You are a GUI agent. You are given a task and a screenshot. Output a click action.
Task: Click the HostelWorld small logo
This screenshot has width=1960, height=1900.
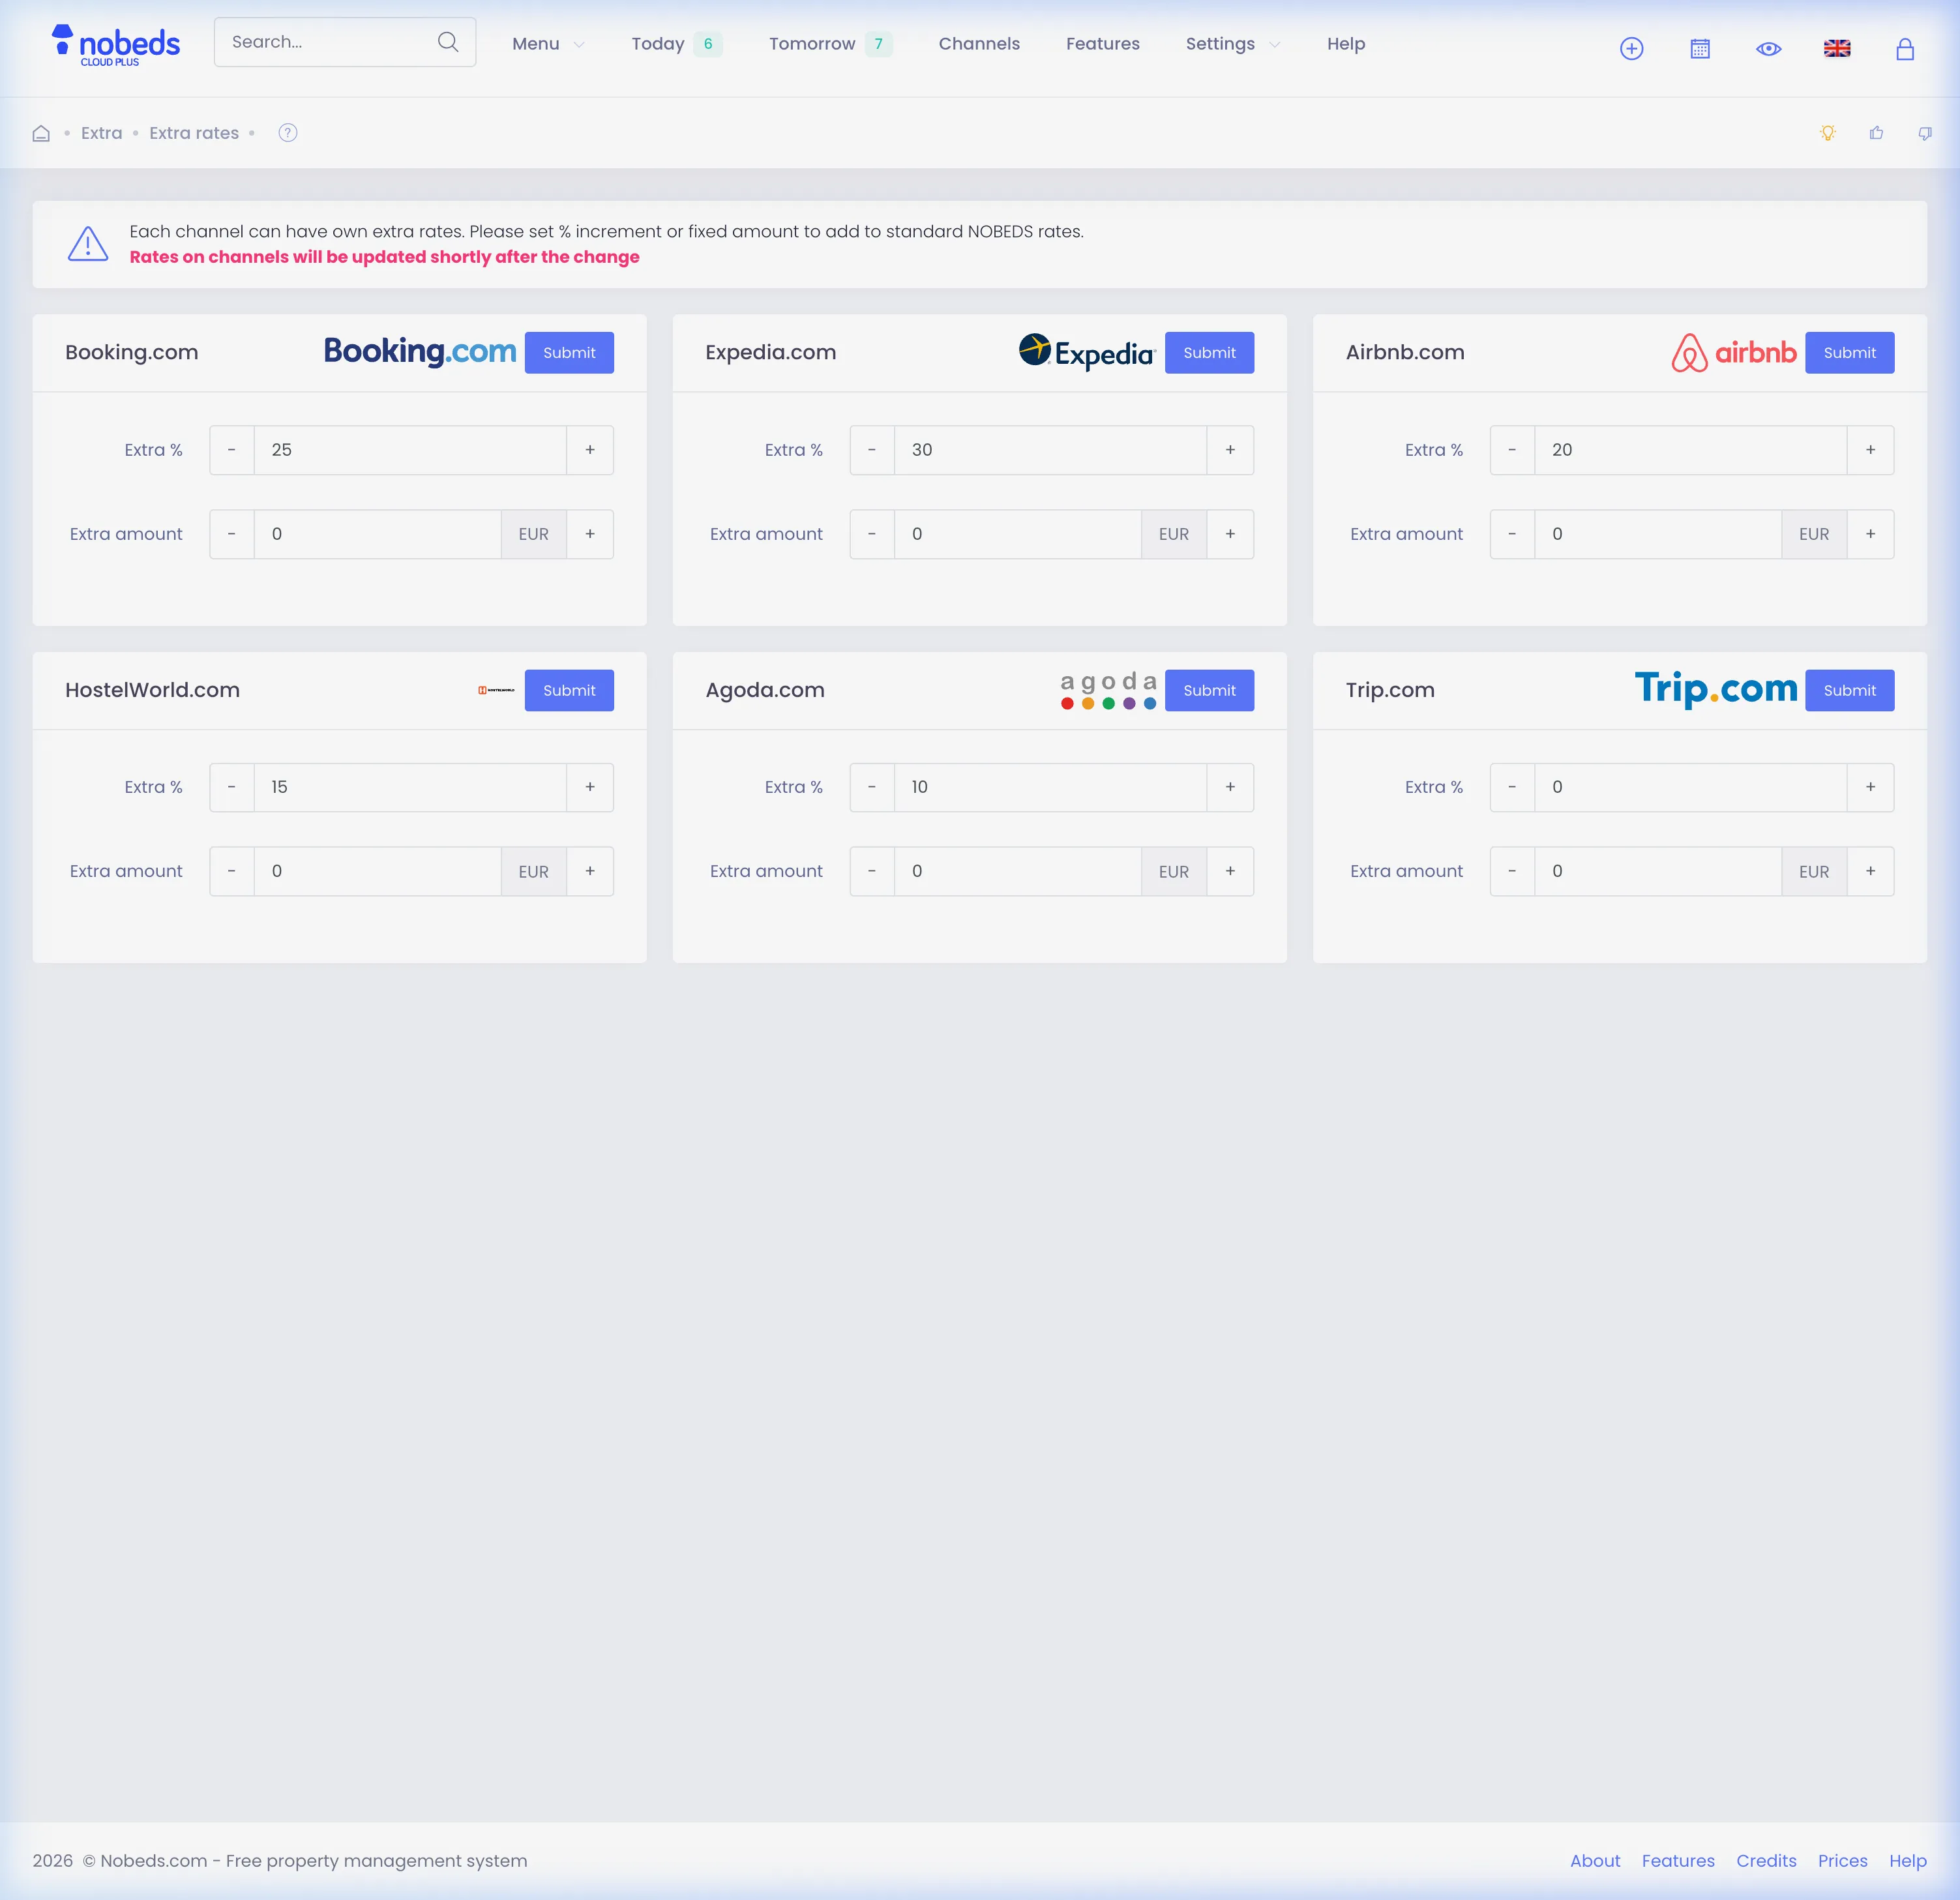coord(496,690)
